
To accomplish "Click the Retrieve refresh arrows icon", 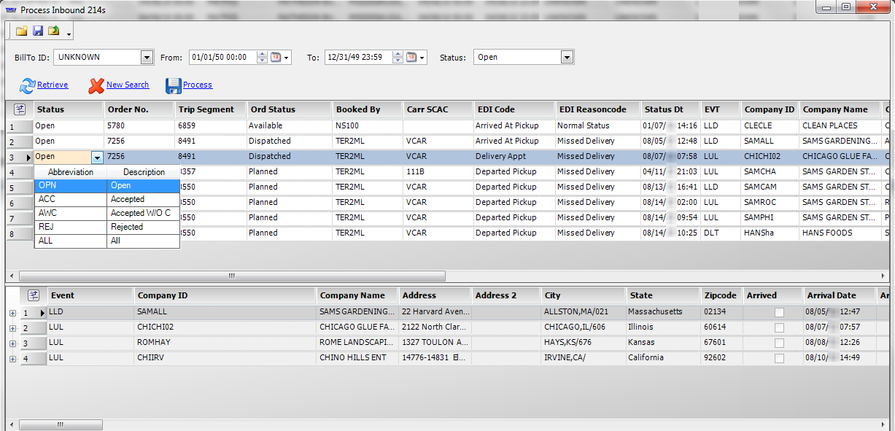I will pyautogui.click(x=27, y=86).
